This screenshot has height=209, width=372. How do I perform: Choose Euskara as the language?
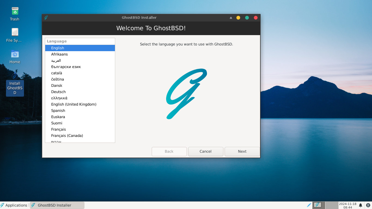(80, 117)
